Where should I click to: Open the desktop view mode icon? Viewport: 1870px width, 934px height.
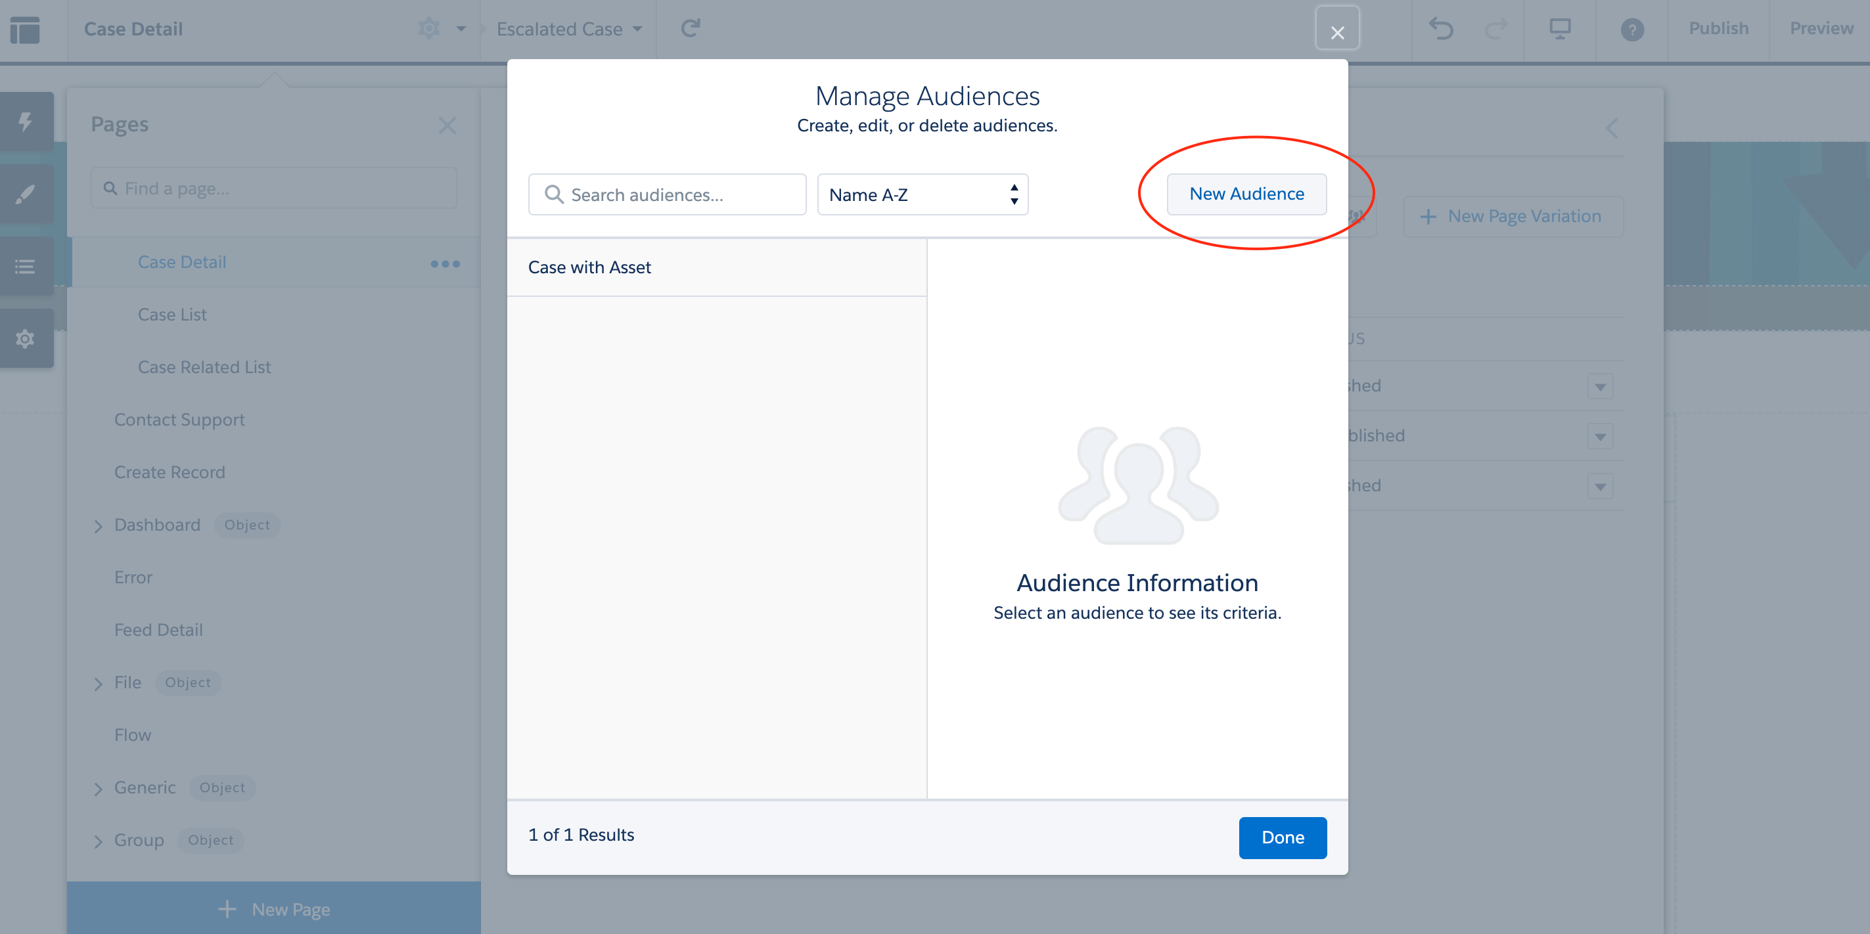1559,29
